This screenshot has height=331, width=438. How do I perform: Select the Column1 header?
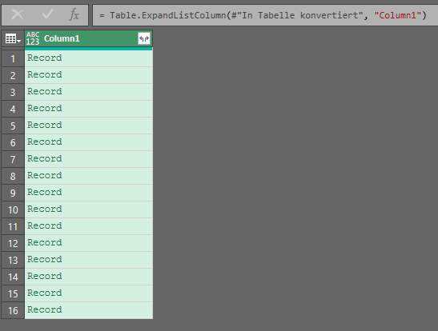tap(89, 38)
